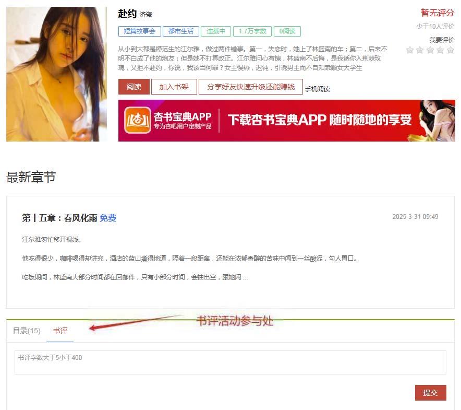The height and width of the screenshot is (410, 461).
Task: Rate the book with the first star
Action: [410, 50]
